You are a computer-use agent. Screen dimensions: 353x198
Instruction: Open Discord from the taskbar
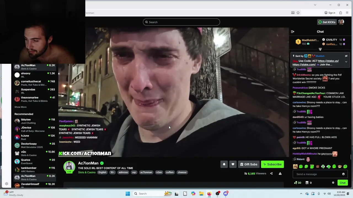pyautogui.click(x=226, y=194)
